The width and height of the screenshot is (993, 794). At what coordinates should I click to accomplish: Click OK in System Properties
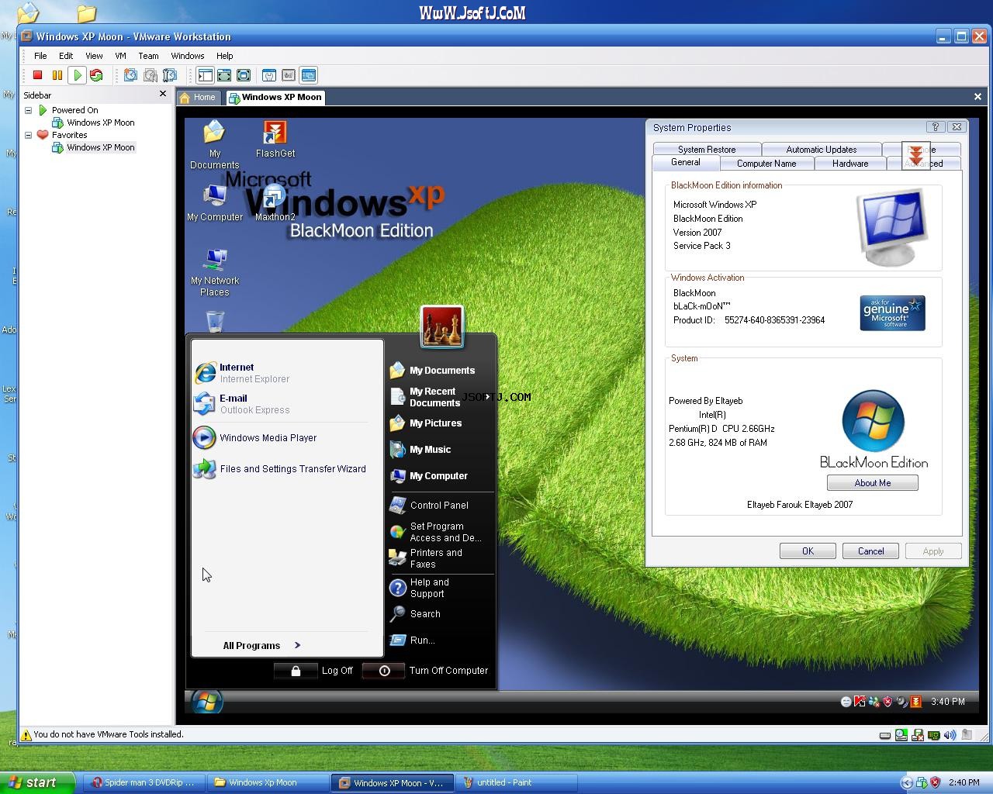[808, 551]
